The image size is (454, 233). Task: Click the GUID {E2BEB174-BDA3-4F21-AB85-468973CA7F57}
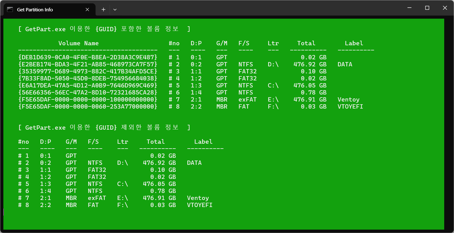[x=88, y=64]
